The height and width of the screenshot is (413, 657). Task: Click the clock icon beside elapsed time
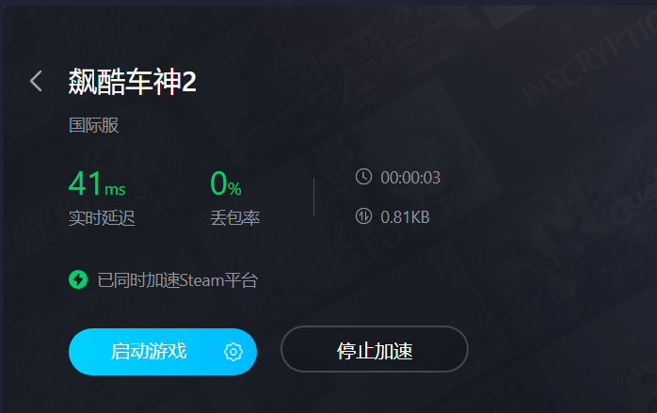363,177
